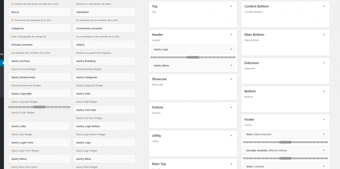
Task: Collapse the Main Bottom area arrow
Action: point(324,35)
